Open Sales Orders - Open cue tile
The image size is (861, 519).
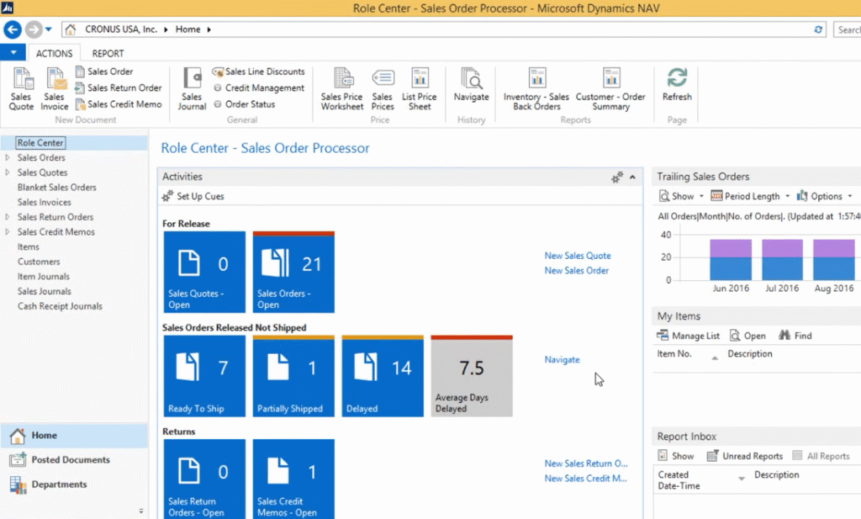click(293, 272)
